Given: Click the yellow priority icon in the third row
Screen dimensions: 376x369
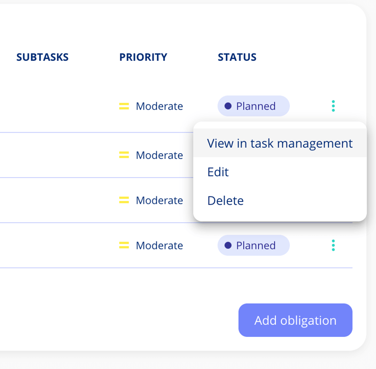Looking at the screenshot, I should [x=124, y=200].
